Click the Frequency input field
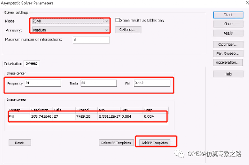 pyautogui.click(x=43, y=83)
